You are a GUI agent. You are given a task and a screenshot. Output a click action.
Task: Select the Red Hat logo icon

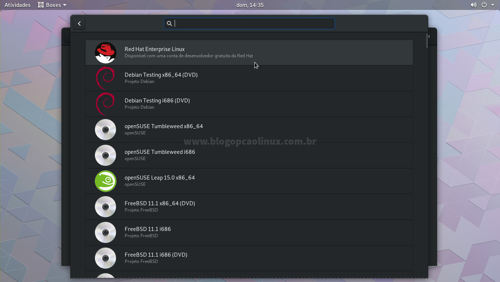[106, 53]
